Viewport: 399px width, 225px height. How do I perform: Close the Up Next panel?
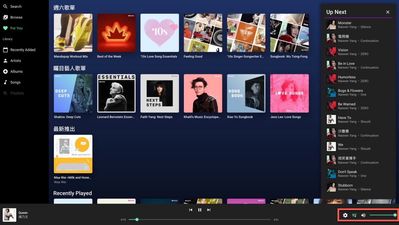(x=388, y=12)
